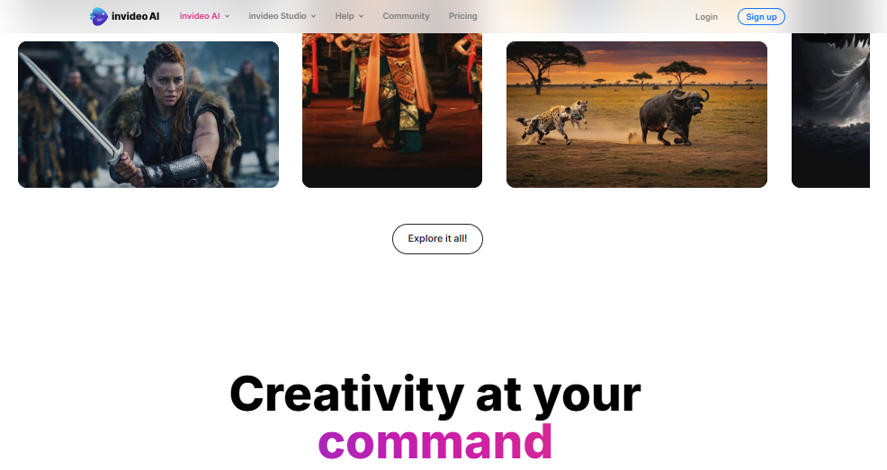This screenshot has width=887, height=470.
Task: Click the Login link
Action: point(706,17)
